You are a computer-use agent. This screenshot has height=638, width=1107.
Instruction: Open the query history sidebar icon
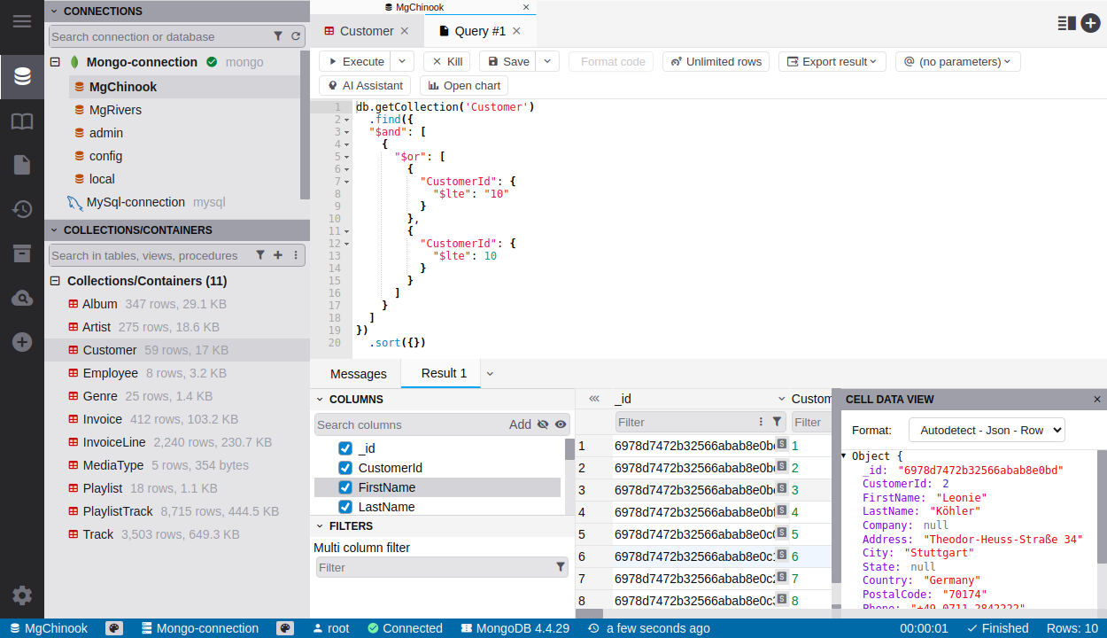pyautogui.click(x=22, y=209)
